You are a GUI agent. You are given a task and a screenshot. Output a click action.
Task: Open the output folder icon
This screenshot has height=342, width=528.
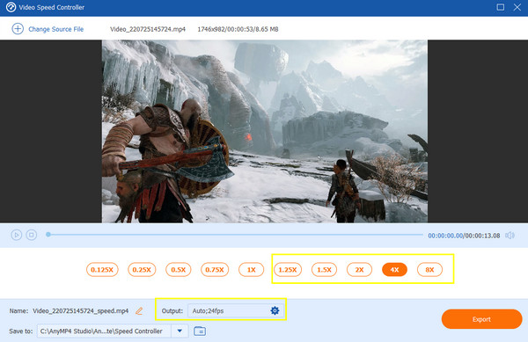tap(200, 331)
